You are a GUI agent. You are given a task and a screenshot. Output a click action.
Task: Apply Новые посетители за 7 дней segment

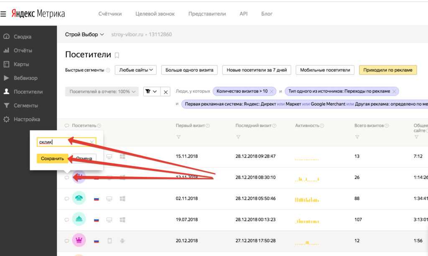pos(257,70)
